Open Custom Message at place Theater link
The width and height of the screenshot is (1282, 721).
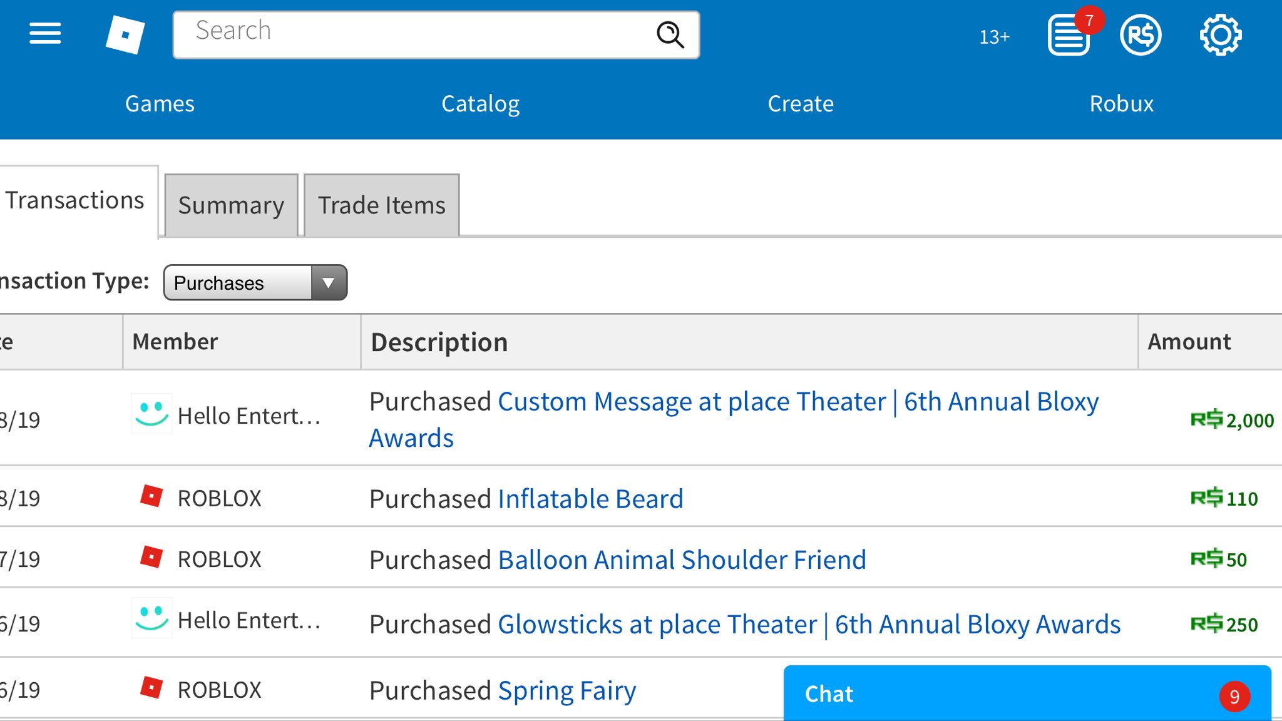click(734, 419)
